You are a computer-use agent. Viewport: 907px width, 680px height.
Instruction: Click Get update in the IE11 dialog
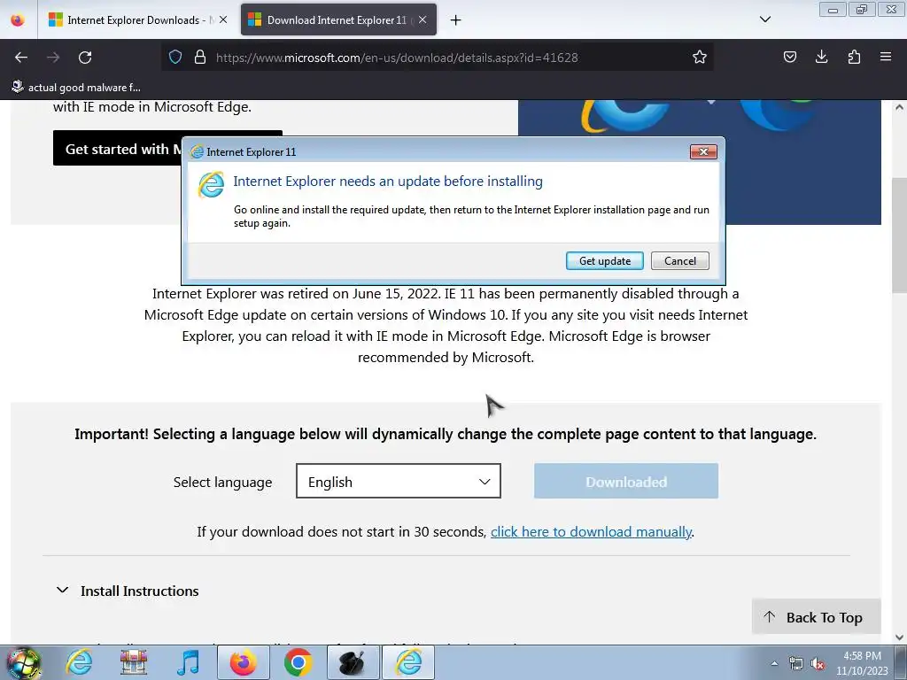click(604, 261)
